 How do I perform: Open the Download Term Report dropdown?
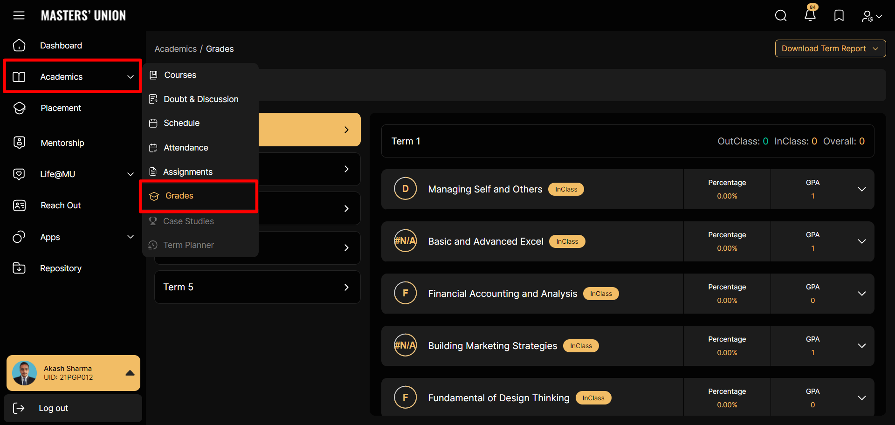point(830,48)
